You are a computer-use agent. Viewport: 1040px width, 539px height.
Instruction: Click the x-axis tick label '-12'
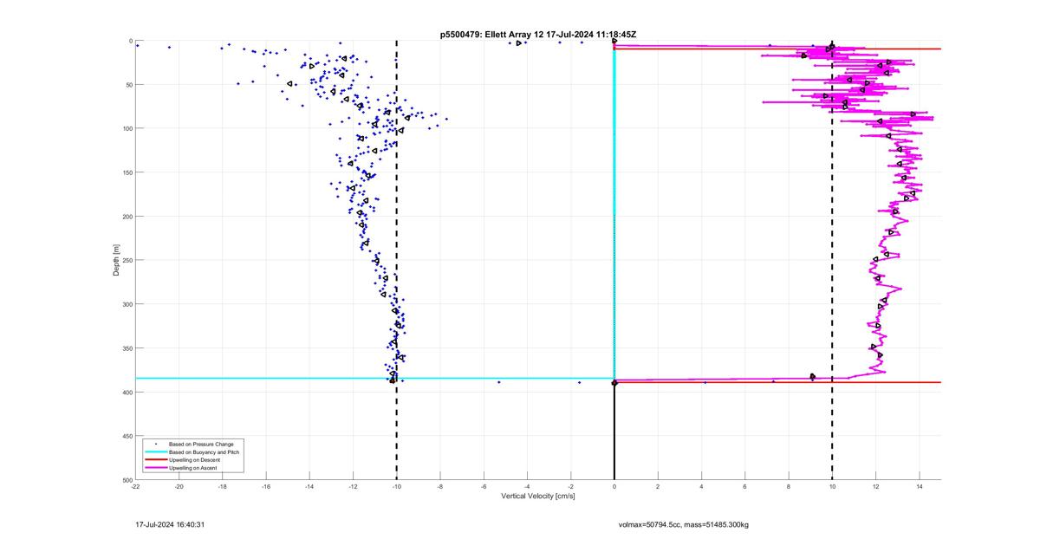(x=353, y=486)
